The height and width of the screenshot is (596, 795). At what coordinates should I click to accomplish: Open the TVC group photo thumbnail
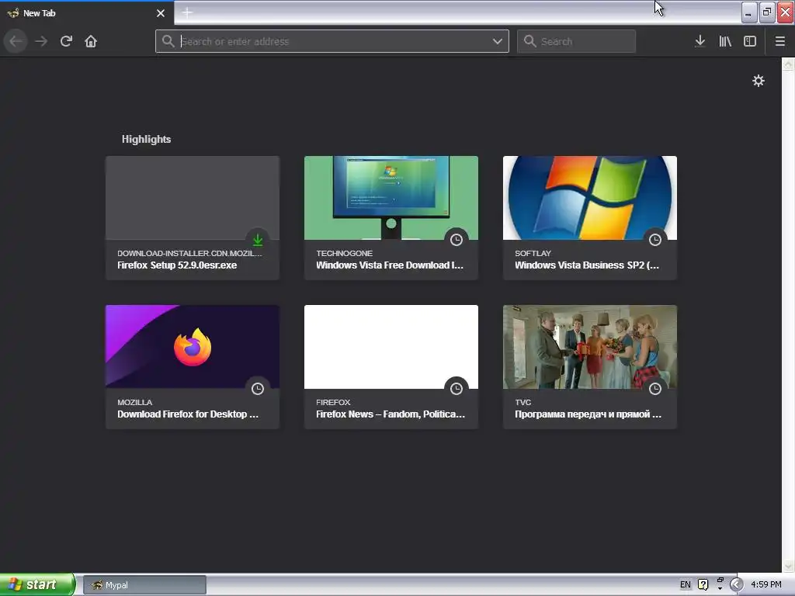click(x=590, y=347)
